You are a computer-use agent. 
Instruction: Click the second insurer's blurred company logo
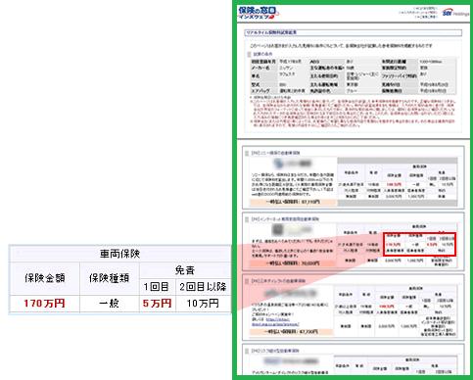[292, 230]
